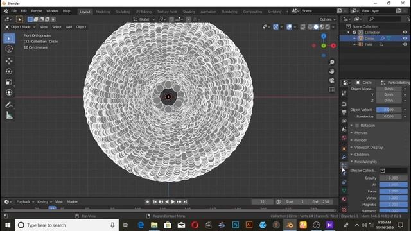The height and width of the screenshot is (231, 411).
Task: Click the End frame 250 field
Action: [320, 202]
